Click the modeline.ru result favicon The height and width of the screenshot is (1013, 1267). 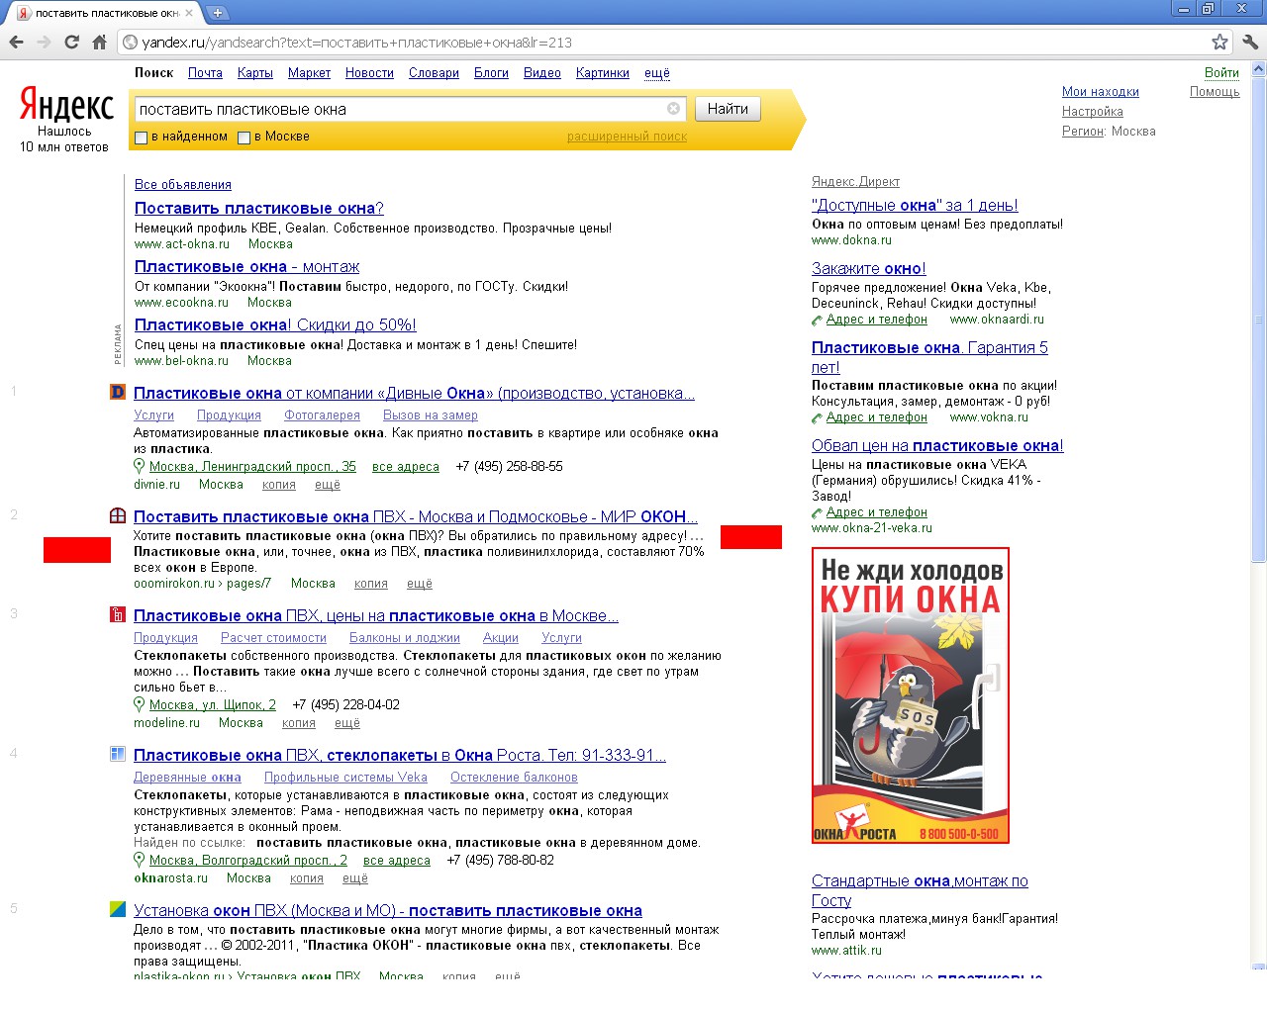coord(117,614)
